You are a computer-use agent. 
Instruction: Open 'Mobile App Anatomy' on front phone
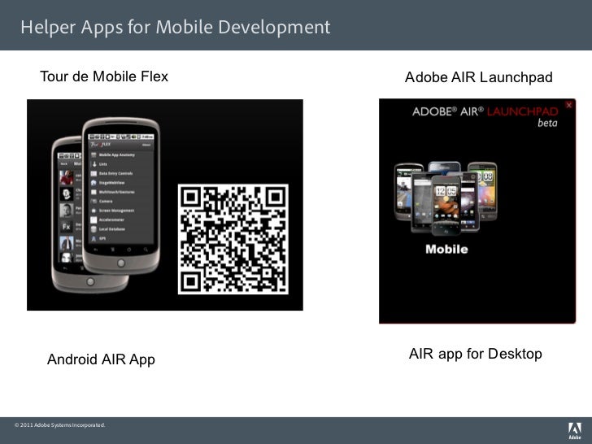[x=121, y=155]
